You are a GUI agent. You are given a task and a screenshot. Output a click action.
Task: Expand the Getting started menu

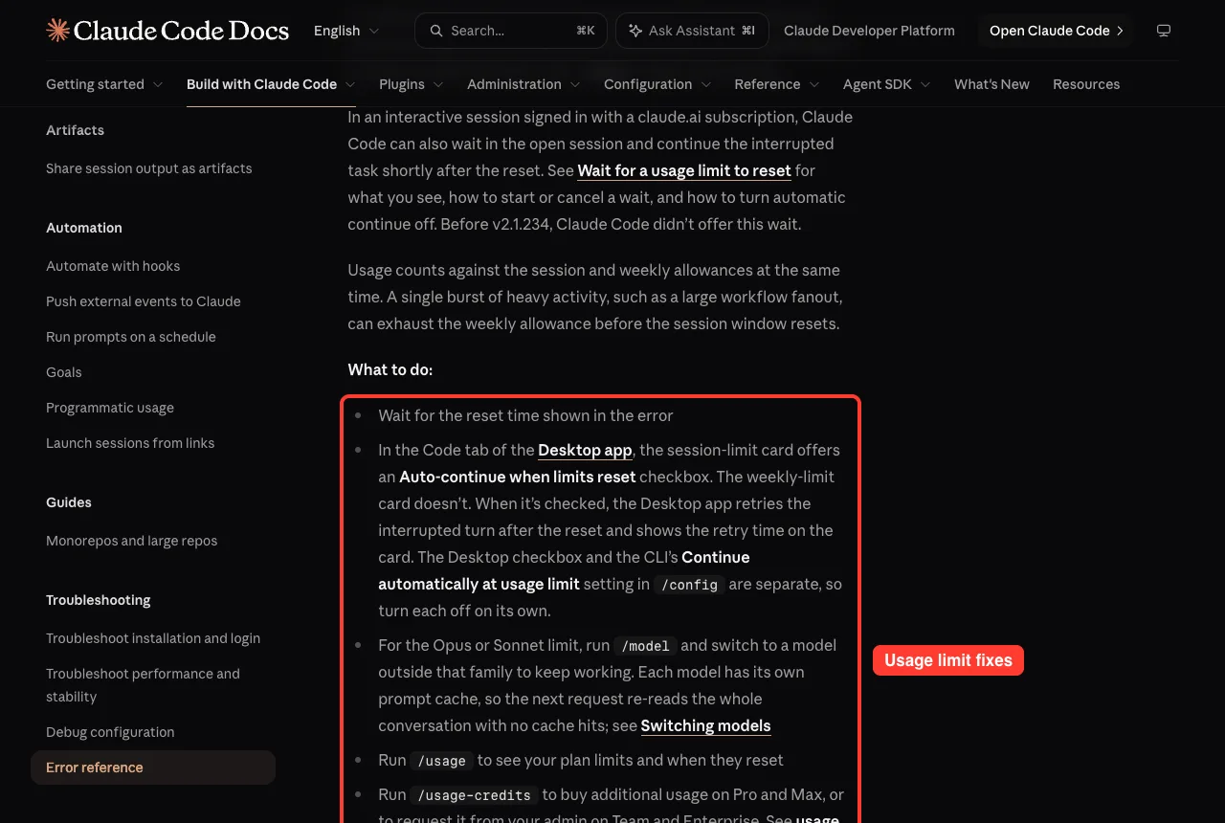(104, 84)
